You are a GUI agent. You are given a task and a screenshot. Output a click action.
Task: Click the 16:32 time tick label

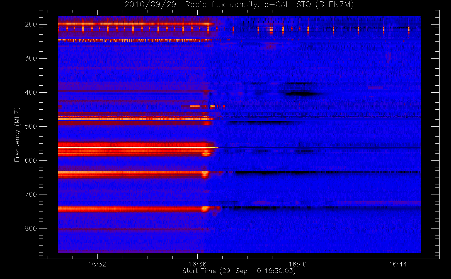click(97, 264)
